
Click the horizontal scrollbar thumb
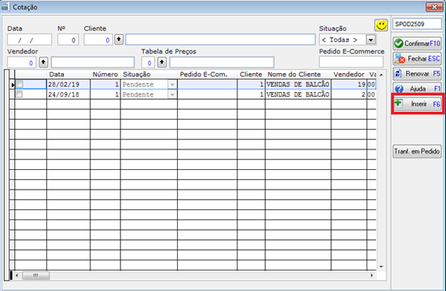pos(36,275)
